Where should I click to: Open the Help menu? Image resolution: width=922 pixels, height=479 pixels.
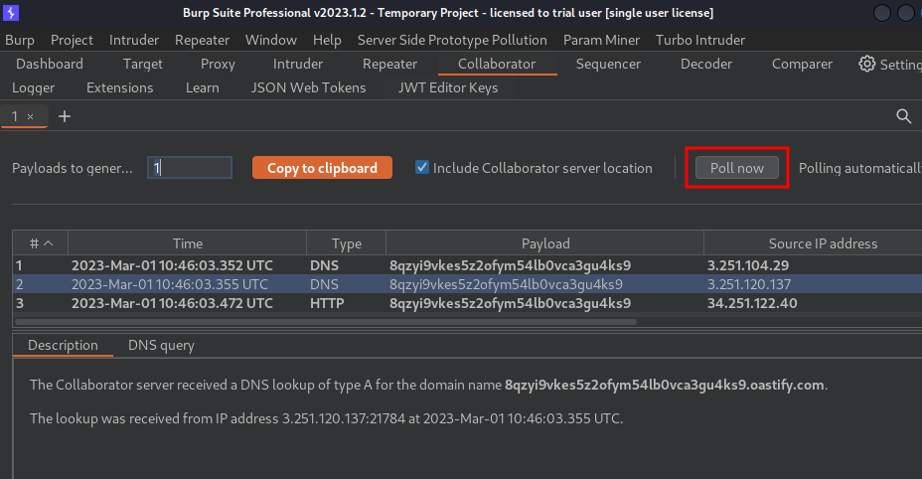(x=327, y=40)
